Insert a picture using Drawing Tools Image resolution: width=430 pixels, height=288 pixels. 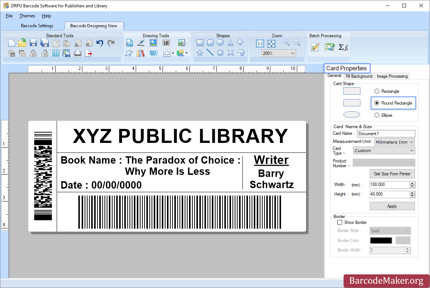[153, 43]
